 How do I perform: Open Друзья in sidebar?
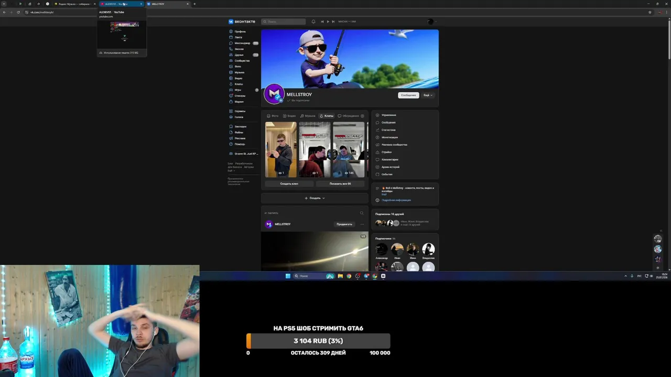pos(243,54)
